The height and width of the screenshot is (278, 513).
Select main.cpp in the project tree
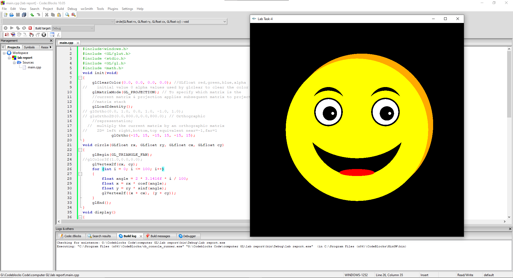[x=34, y=68]
